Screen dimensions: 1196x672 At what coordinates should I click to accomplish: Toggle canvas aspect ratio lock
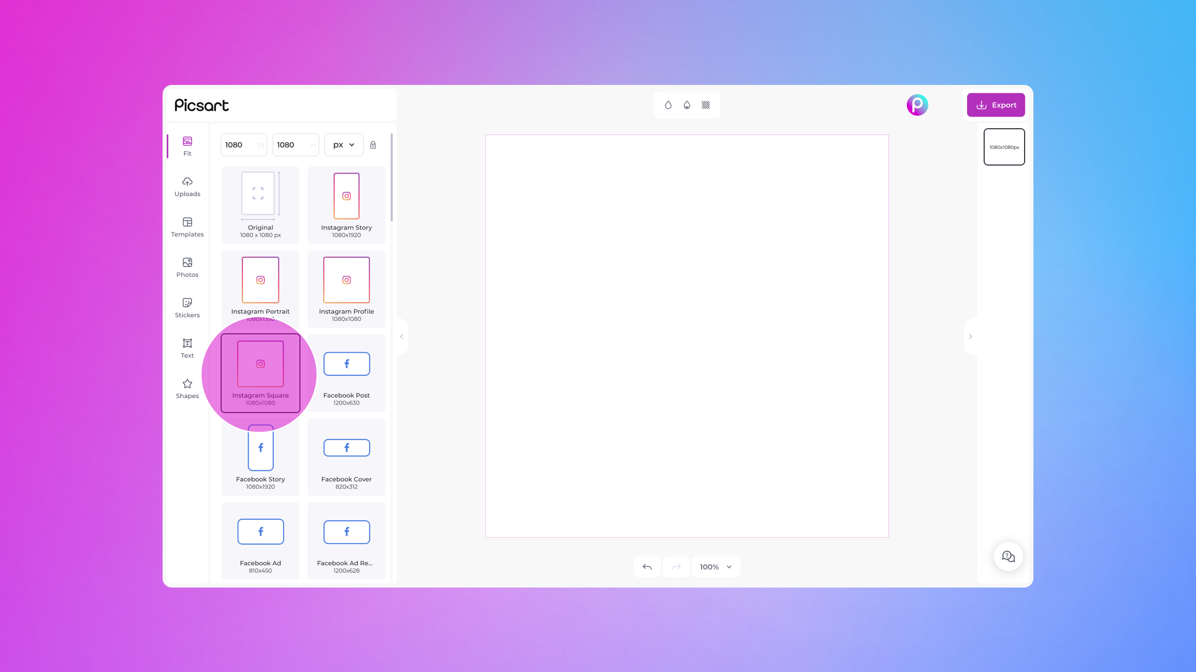(373, 144)
